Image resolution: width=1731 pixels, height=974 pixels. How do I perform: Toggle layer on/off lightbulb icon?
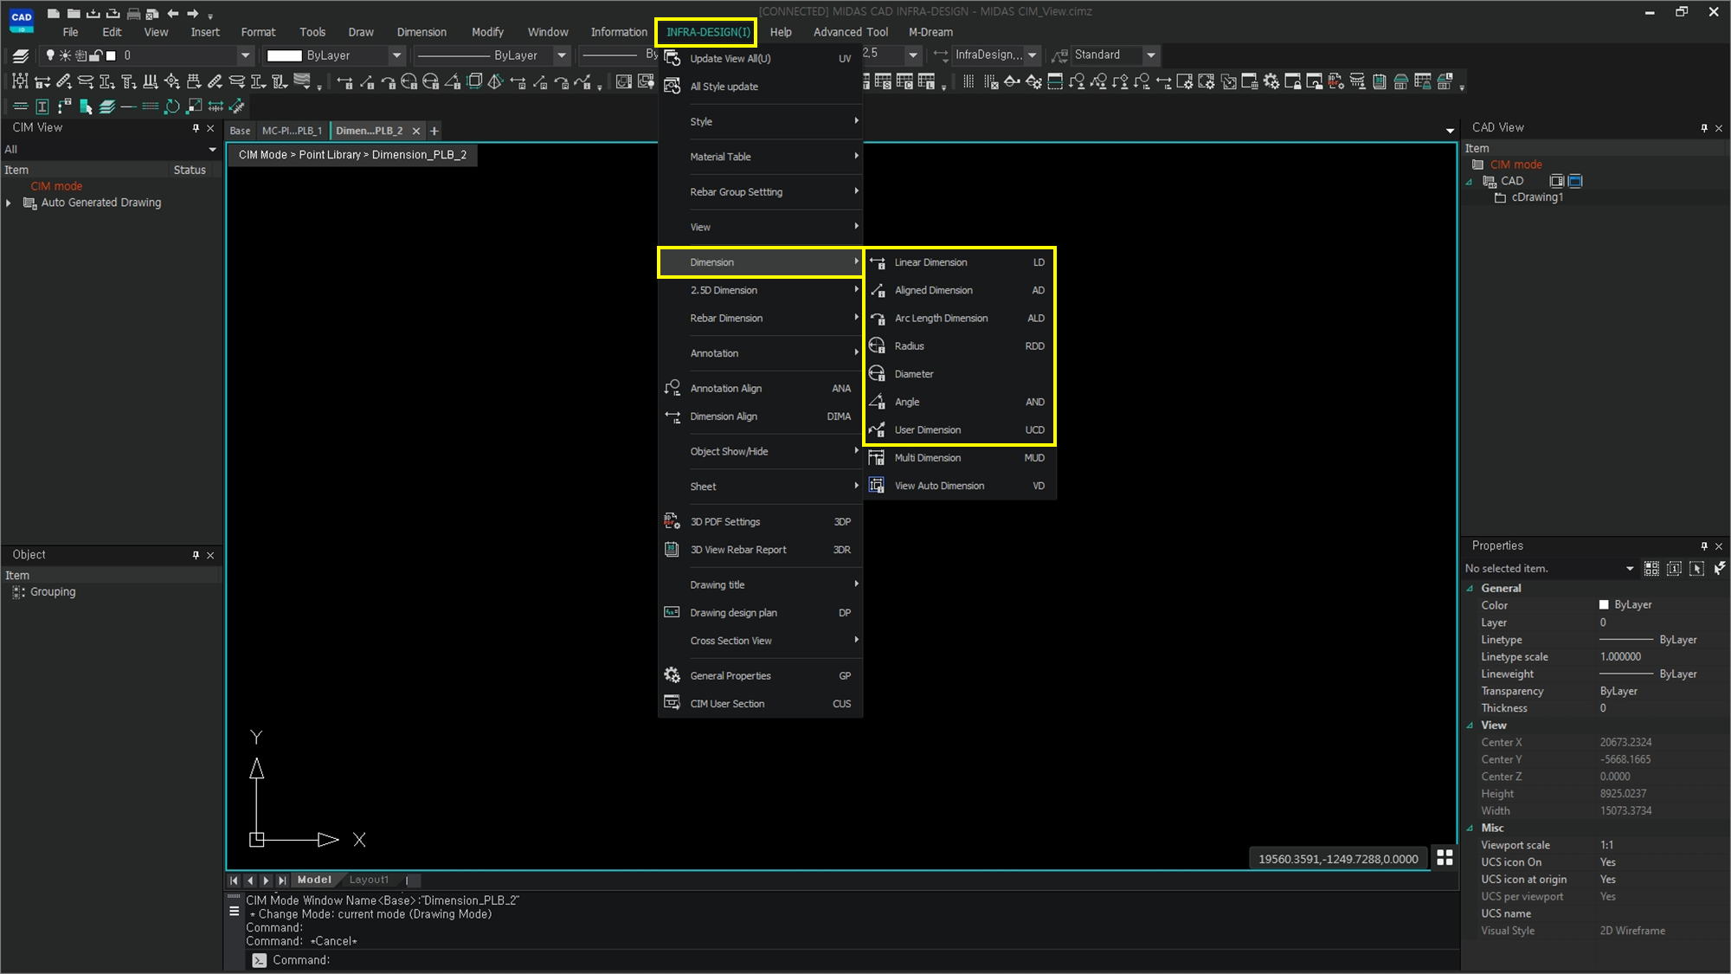point(50,55)
